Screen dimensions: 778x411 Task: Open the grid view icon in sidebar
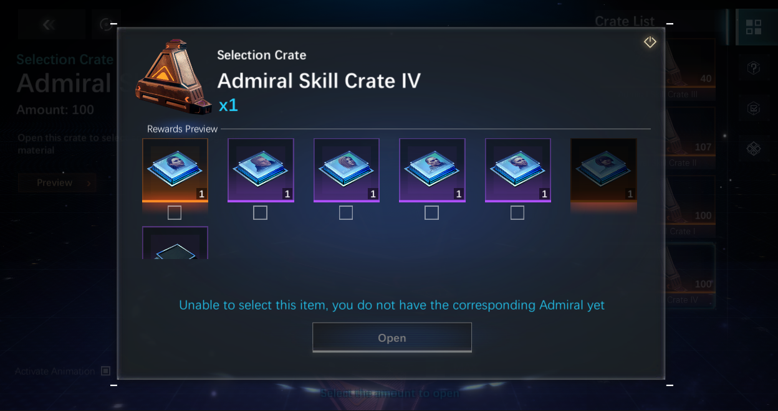point(754,27)
